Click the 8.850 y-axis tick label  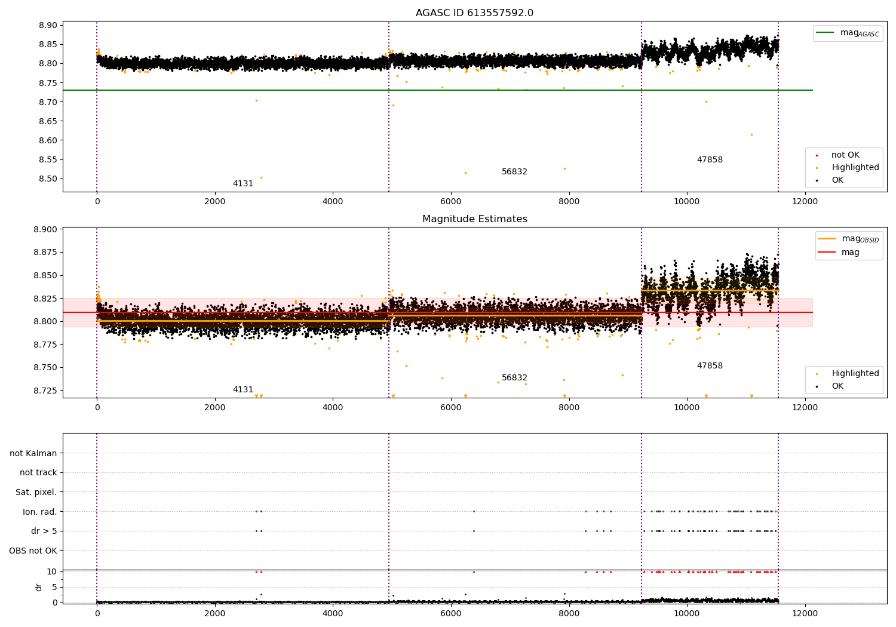tap(45, 276)
